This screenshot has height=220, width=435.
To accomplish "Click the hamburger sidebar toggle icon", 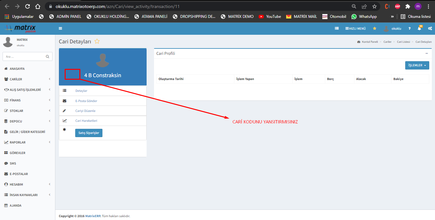I will 60,28.
